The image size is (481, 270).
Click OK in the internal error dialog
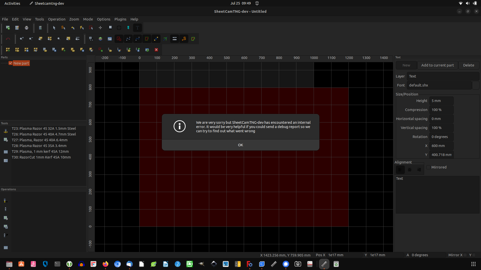(241, 145)
